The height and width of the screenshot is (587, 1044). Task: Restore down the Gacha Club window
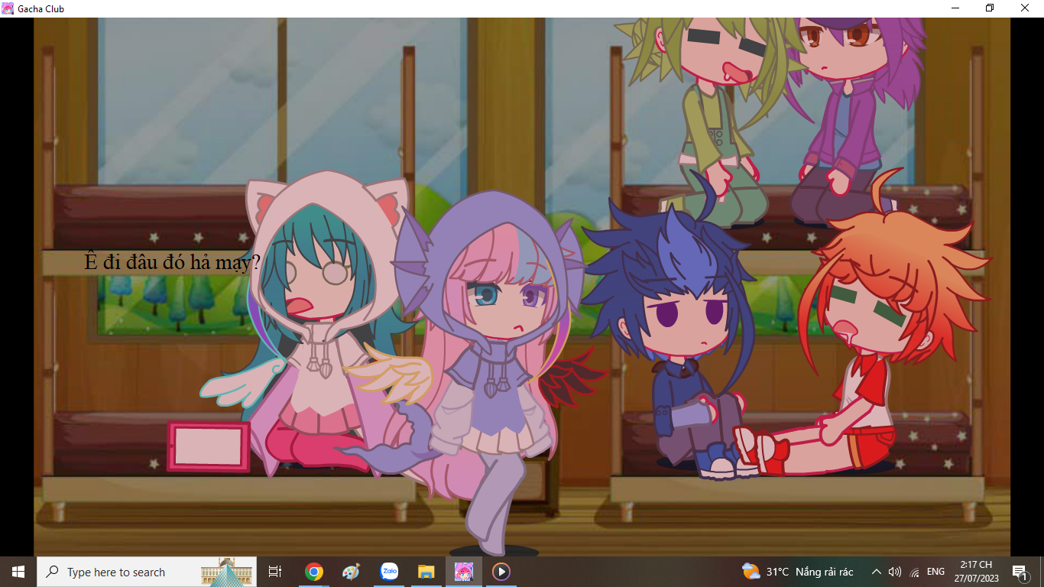click(x=990, y=8)
